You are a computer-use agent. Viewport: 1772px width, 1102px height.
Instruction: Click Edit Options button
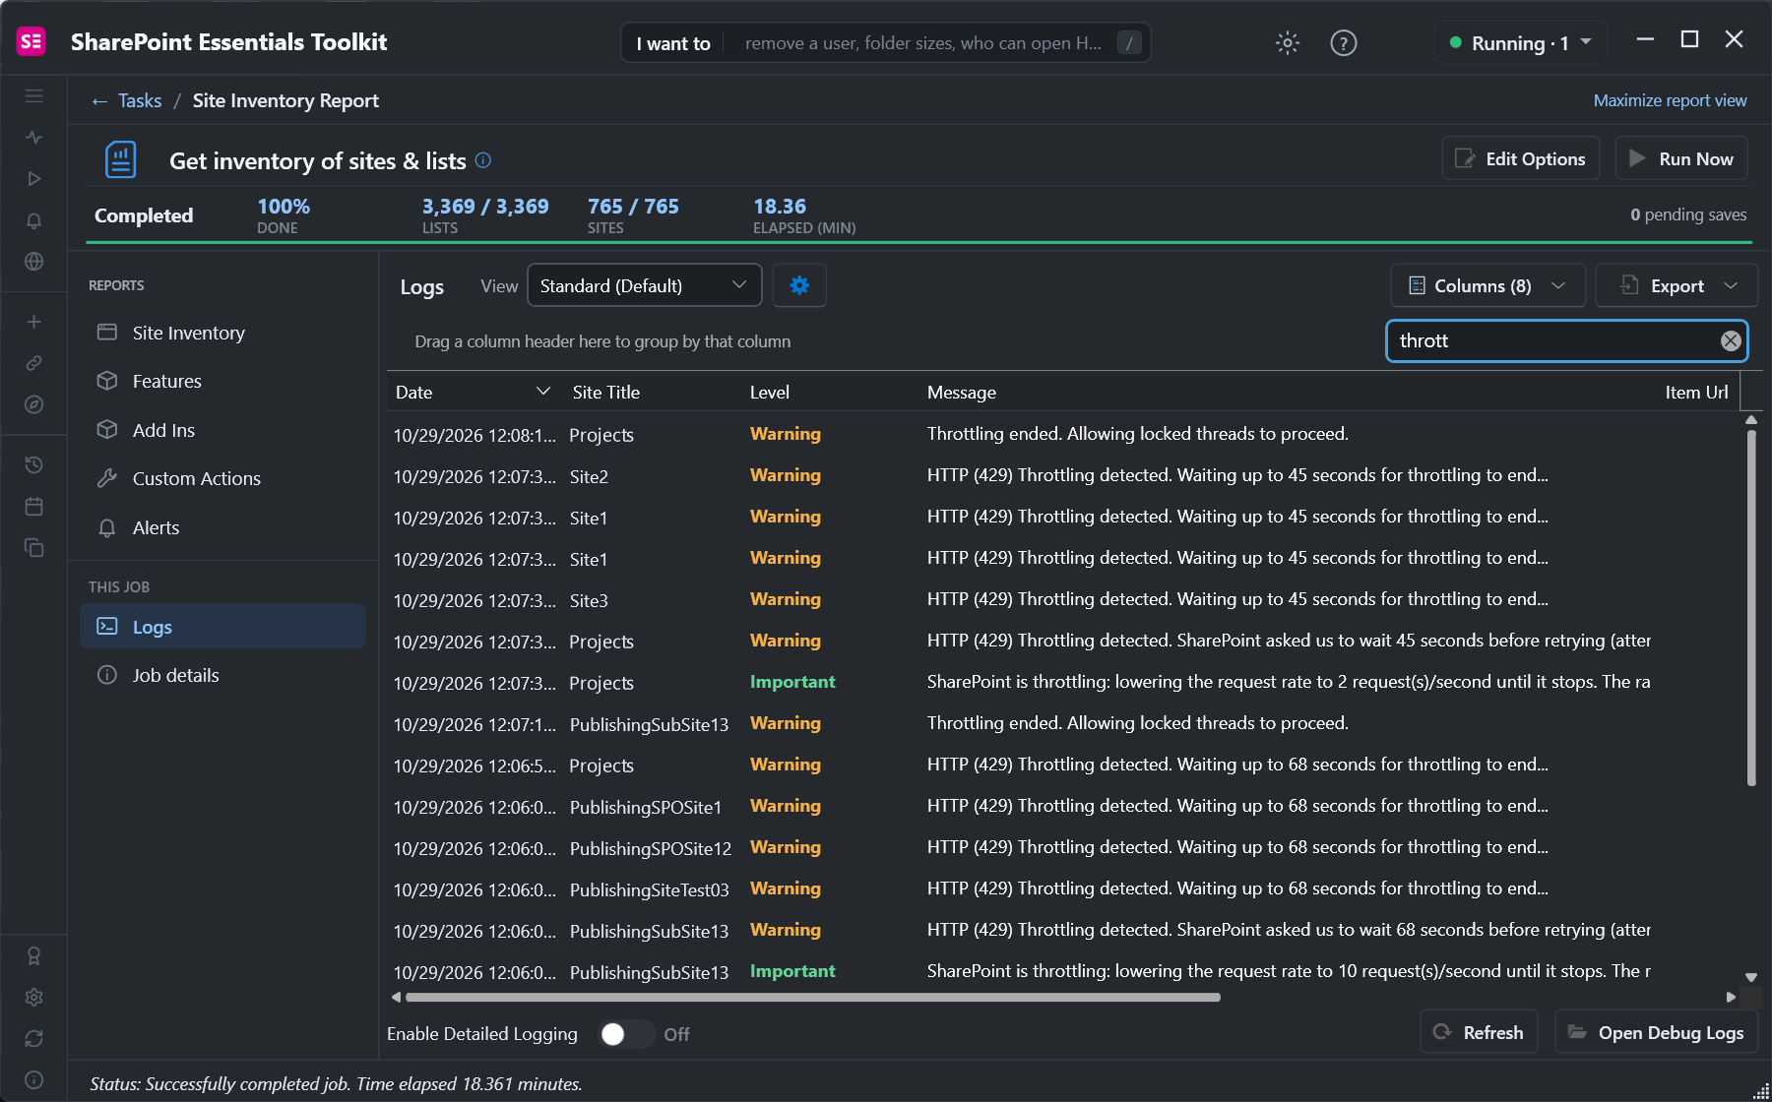point(1521,158)
